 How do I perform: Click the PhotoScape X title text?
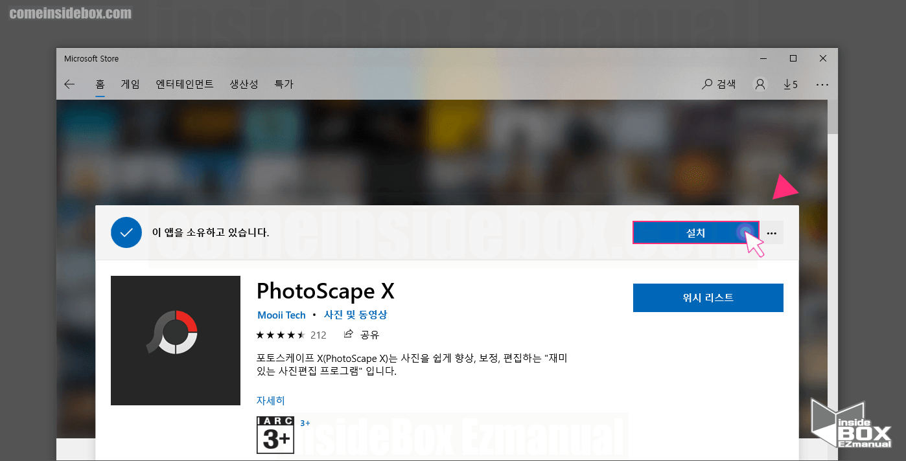(x=325, y=291)
